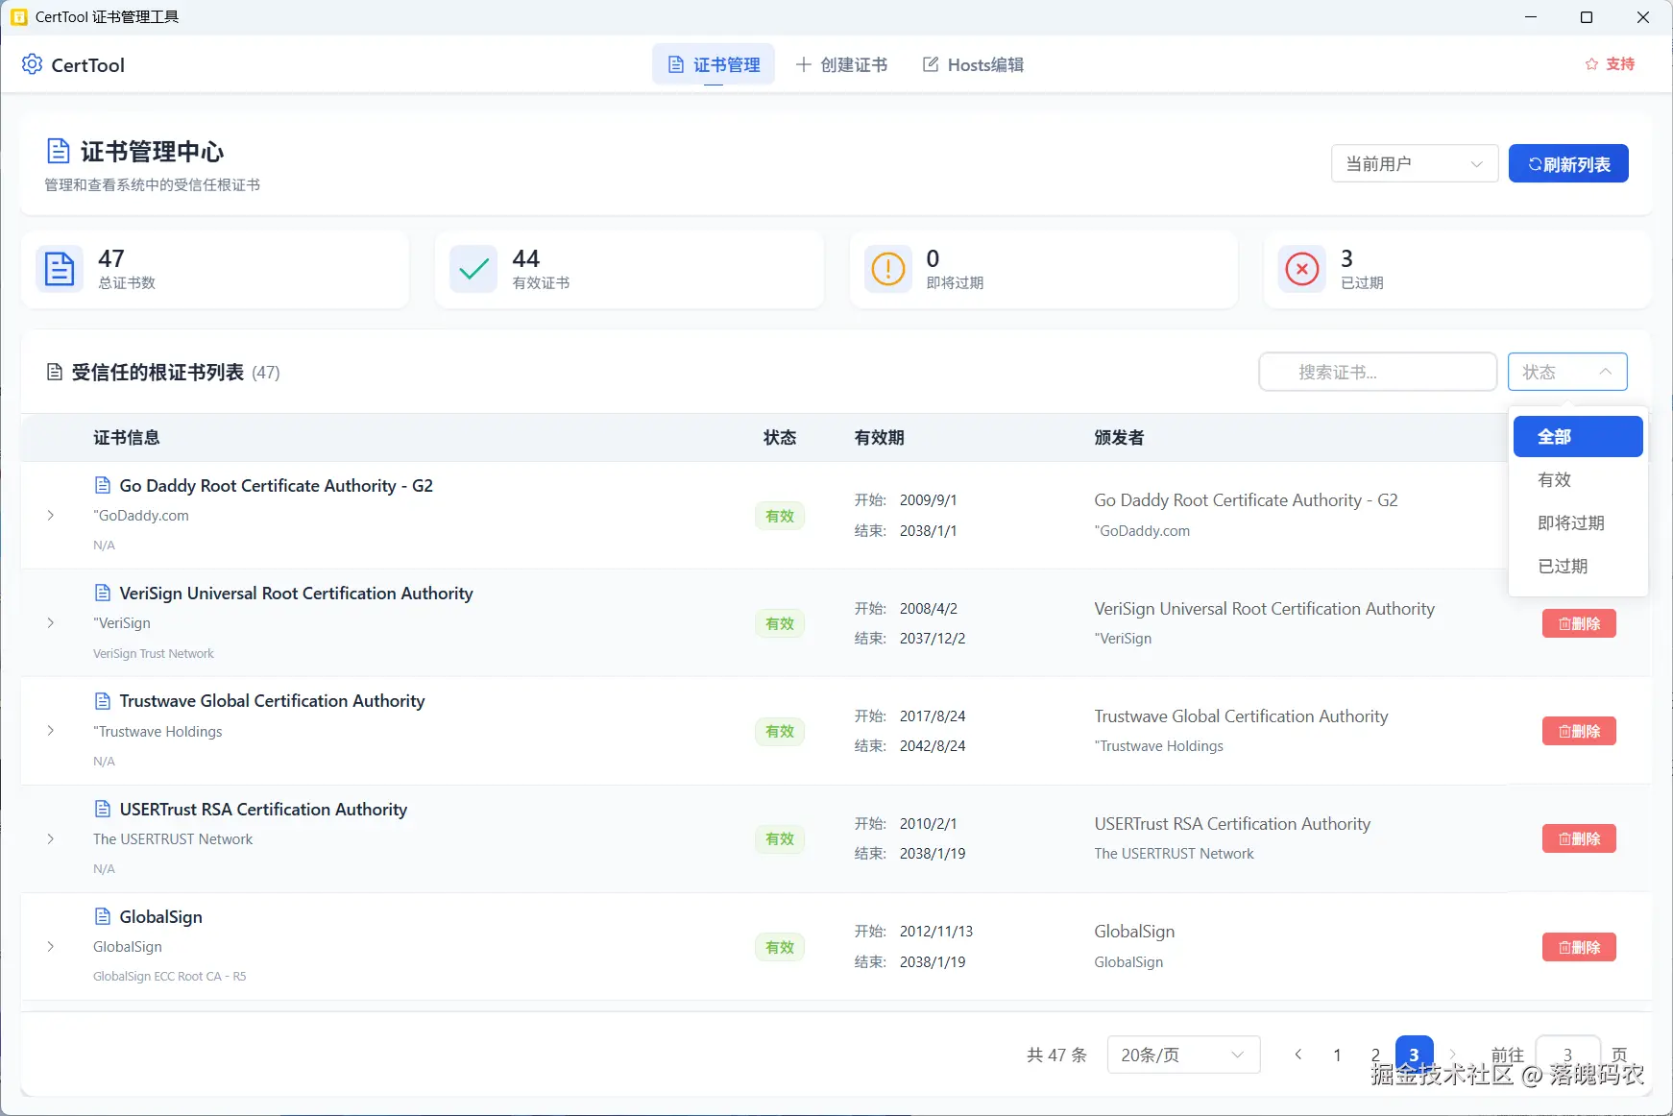Screen dimensions: 1673x1116
Task: Collapse the 状态 filter dropdown
Action: 1567,372
